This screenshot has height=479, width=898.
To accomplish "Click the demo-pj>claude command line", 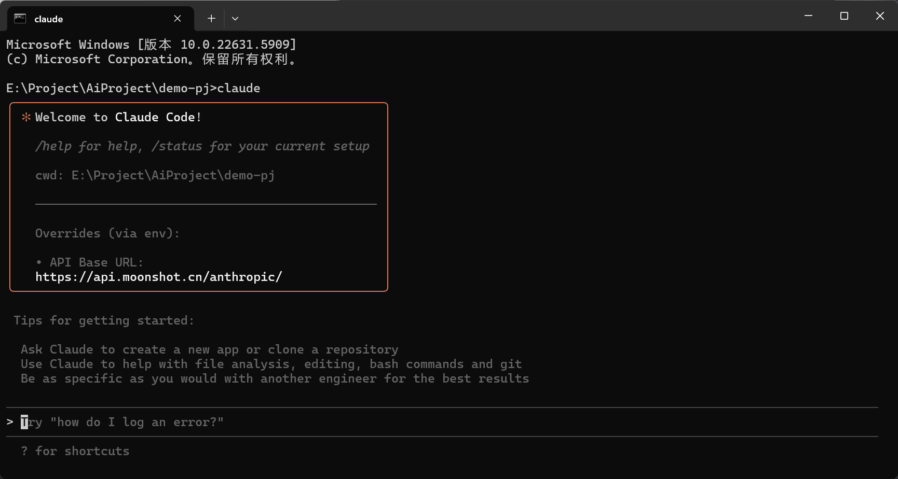I will [x=133, y=88].
